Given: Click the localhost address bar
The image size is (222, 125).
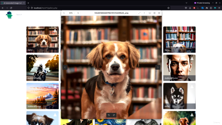Looking at the screenshot, I should [x=99, y=8].
